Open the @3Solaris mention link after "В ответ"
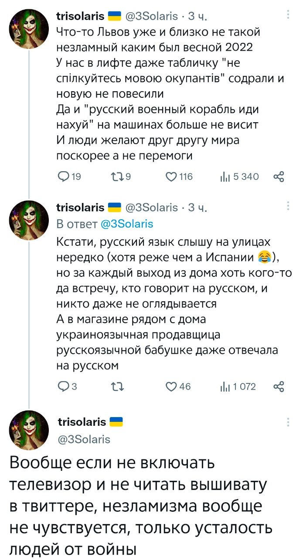This screenshot has height=559, width=303. [127, 224]
